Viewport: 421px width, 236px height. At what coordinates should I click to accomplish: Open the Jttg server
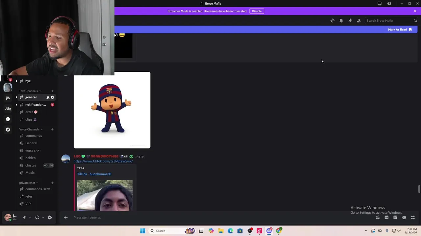point(8,108)
